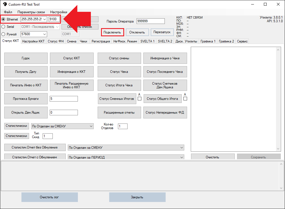Screen dimensions: 285x209
Task: Select the Ethernet connection radio button
Action: [3, 19]
